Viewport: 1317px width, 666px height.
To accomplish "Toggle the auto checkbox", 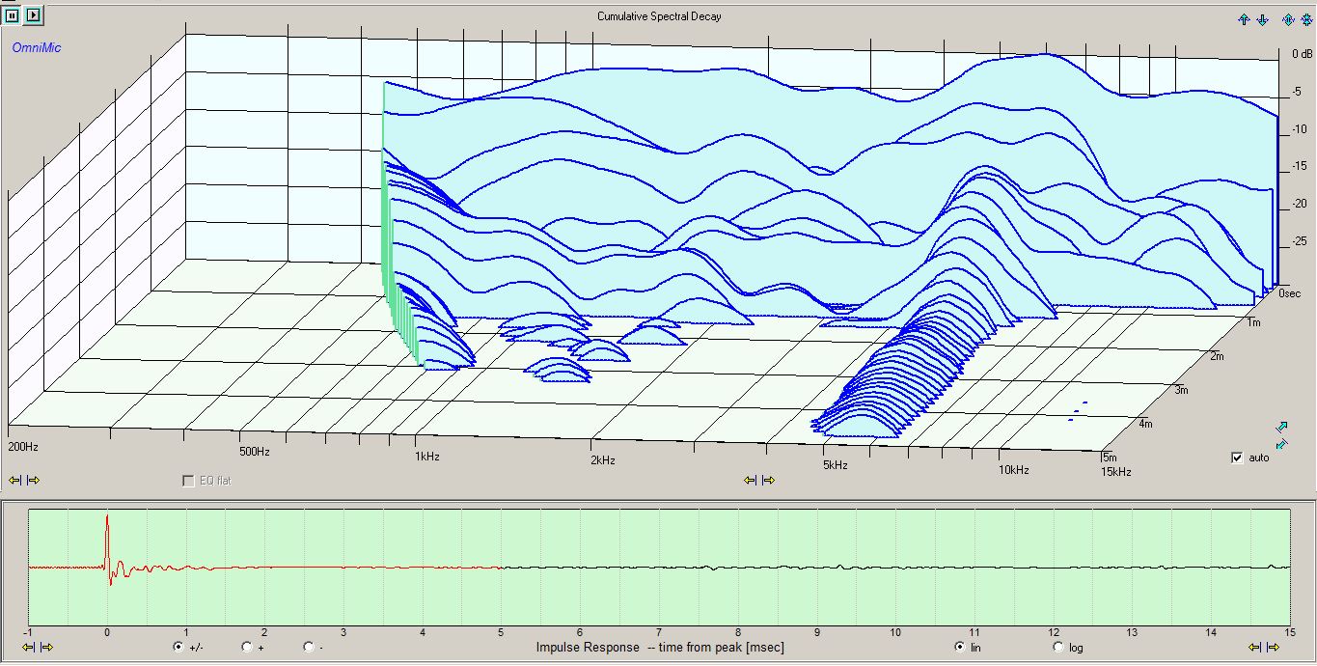I will [1237, 458].
